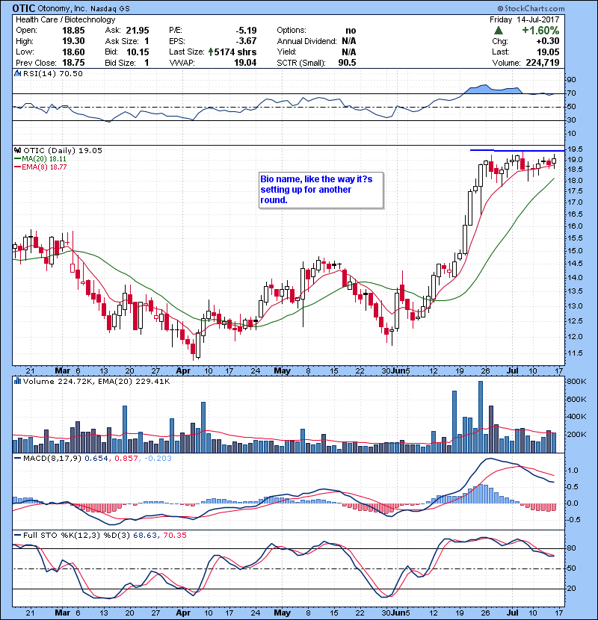The width and height of the screenshot is (598, 620).
Task: Click the volume bars icon beside Volume label
Action: click(x=17, y=381)
